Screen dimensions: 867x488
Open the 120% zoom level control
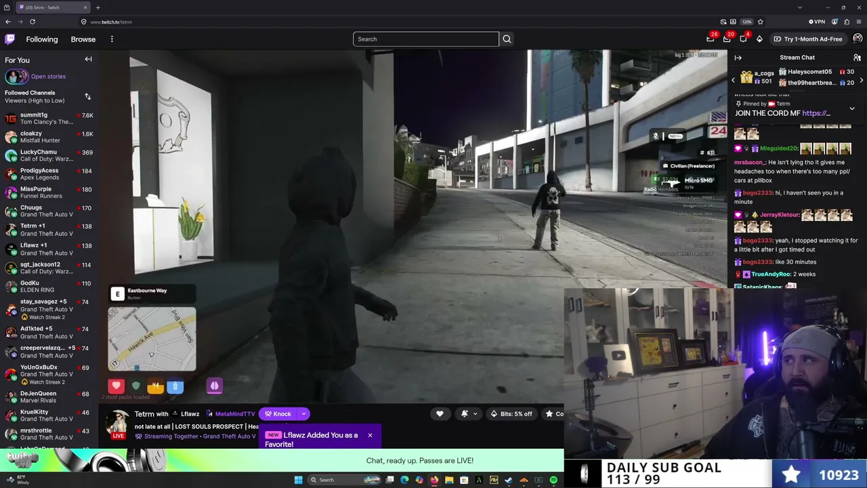click(746, 22)
